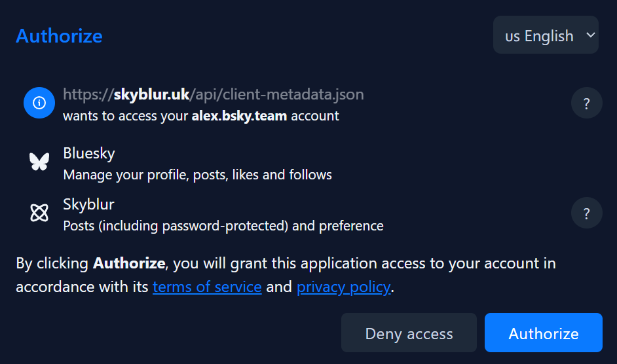Click the blue info circle icon

(x=39, y=103)
